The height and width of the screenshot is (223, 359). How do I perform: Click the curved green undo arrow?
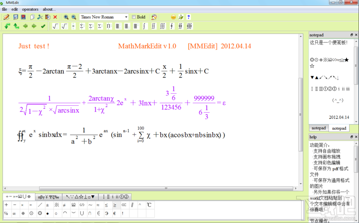(7, 26)
